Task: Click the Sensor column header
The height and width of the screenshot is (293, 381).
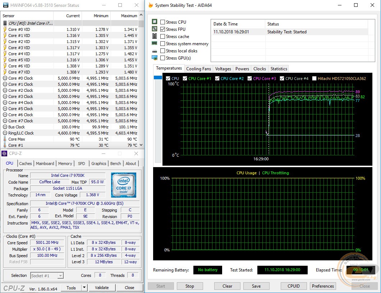Action: (27, 15)
